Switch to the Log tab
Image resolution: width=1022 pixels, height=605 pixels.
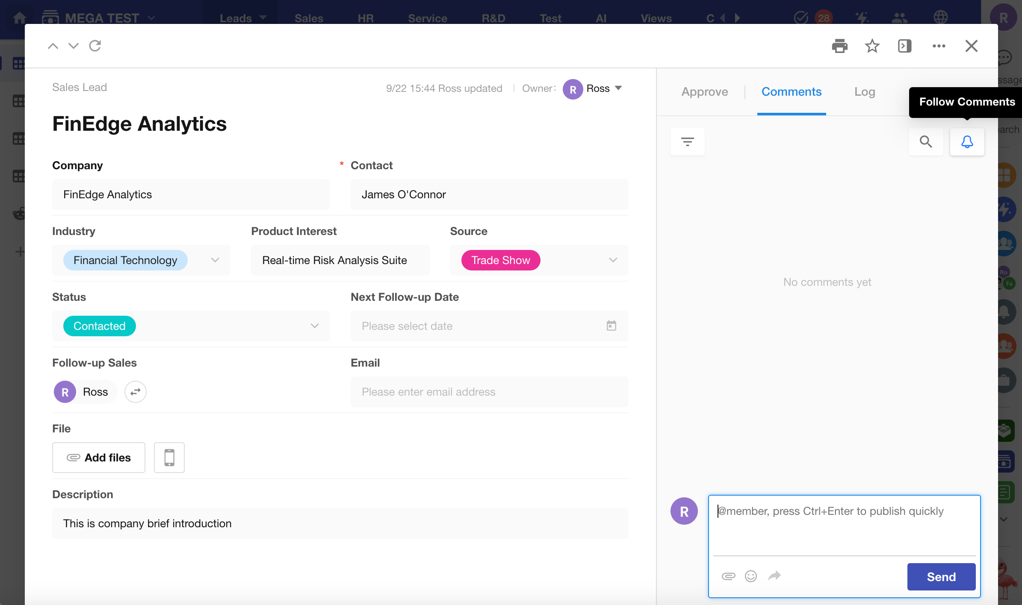865,92
